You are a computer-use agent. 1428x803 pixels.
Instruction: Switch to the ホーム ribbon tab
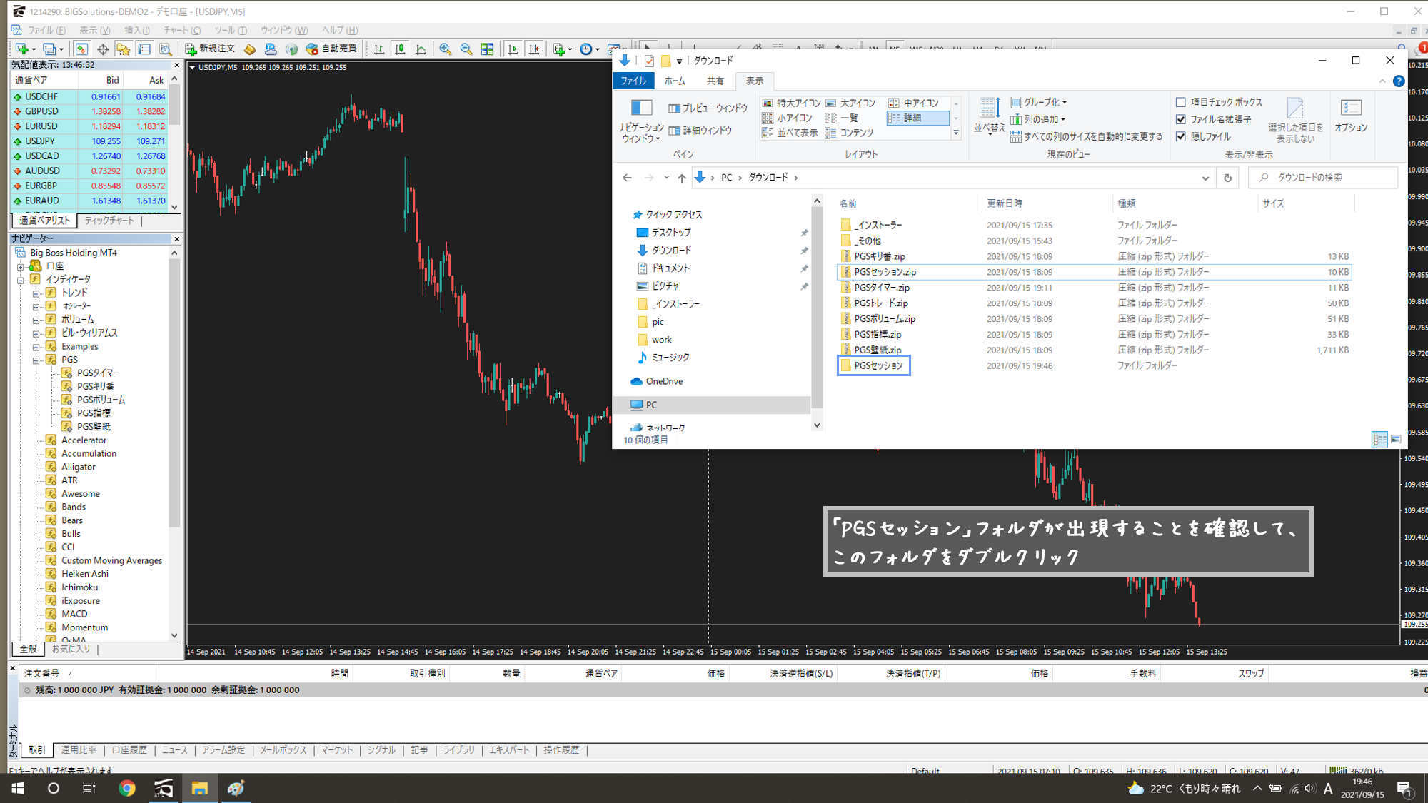click(674, 81)
